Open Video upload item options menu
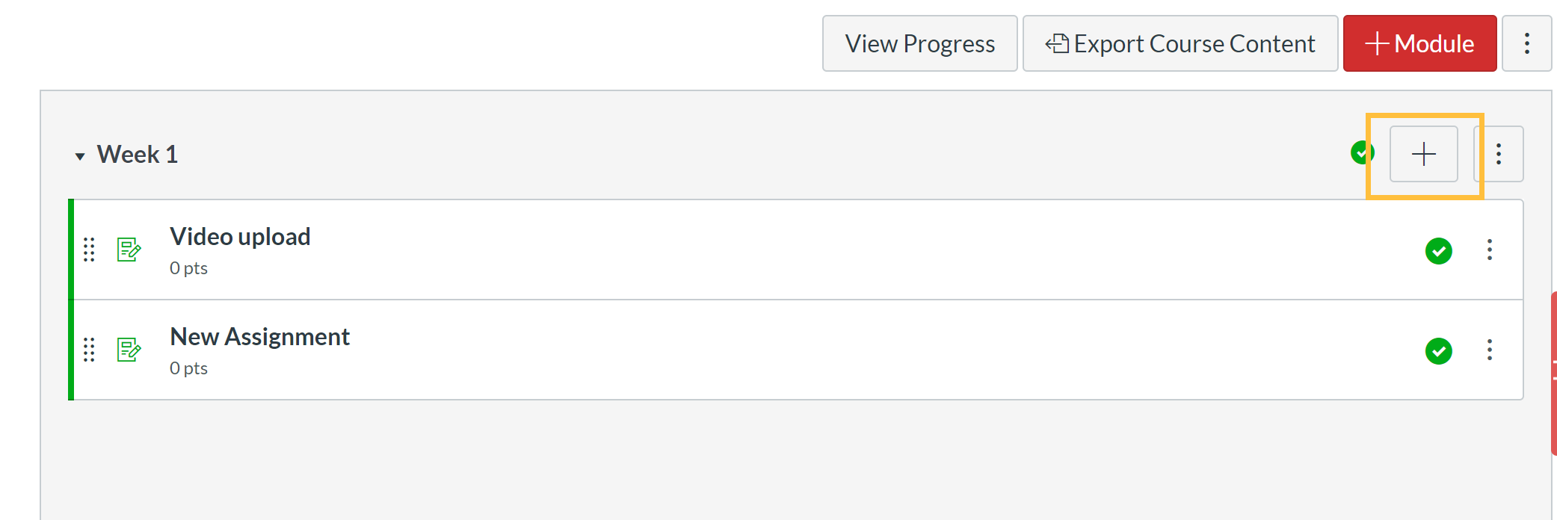Image resolution: width=1557 pixels, height=520 pixels. (1489, 250)
